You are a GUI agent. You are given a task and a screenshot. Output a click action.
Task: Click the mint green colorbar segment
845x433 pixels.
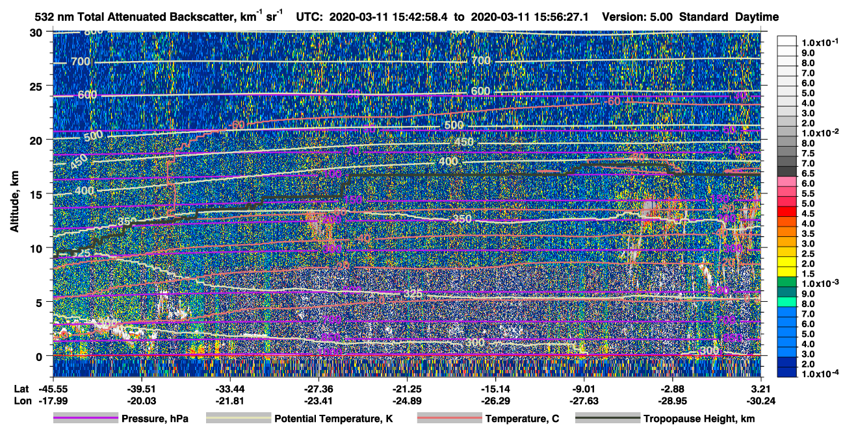(787, 301)
